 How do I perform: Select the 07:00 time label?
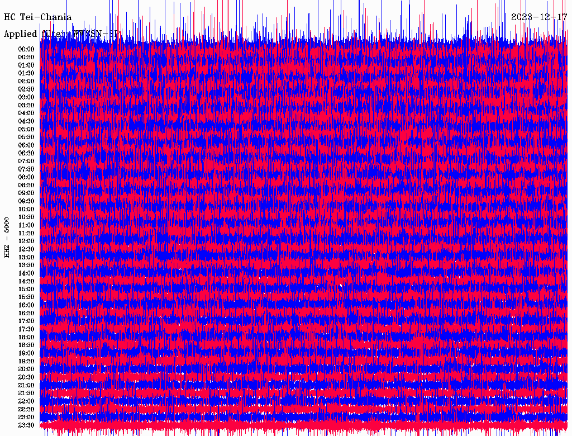(26, 161)
